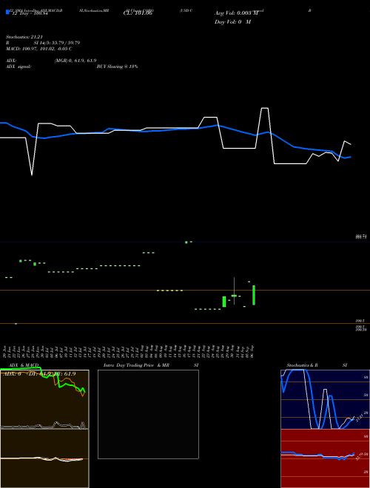
Task: Click the 'Stochastics: 21.21' reading
Action: 24,37
